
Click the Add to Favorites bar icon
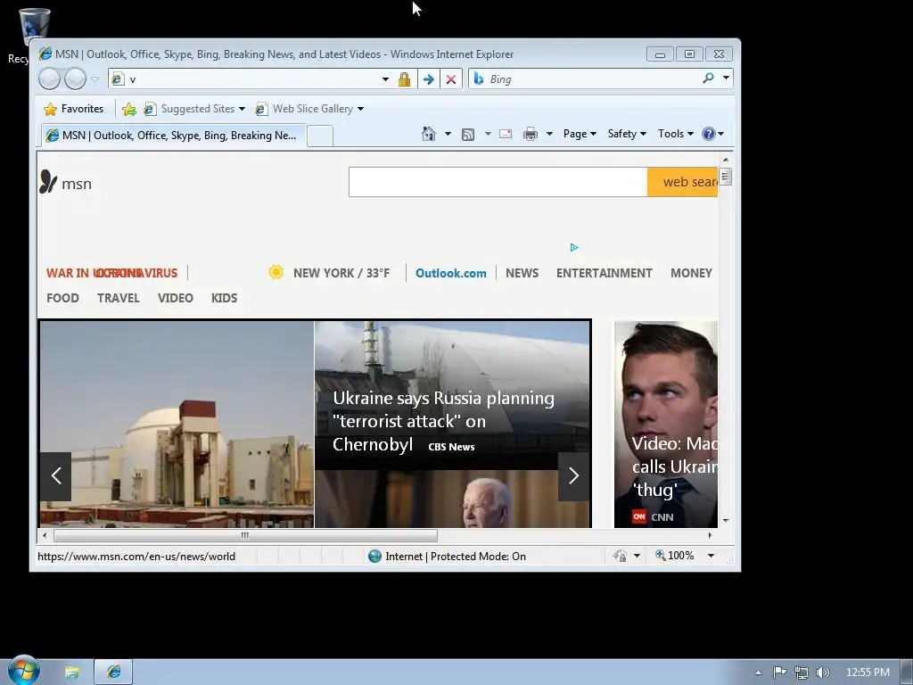[x=129, y=109]
